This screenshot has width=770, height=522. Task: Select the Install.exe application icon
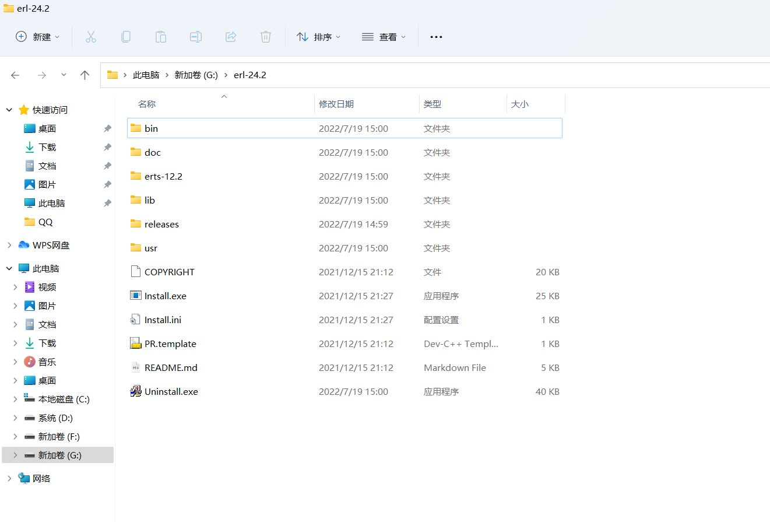click(136, 295)
